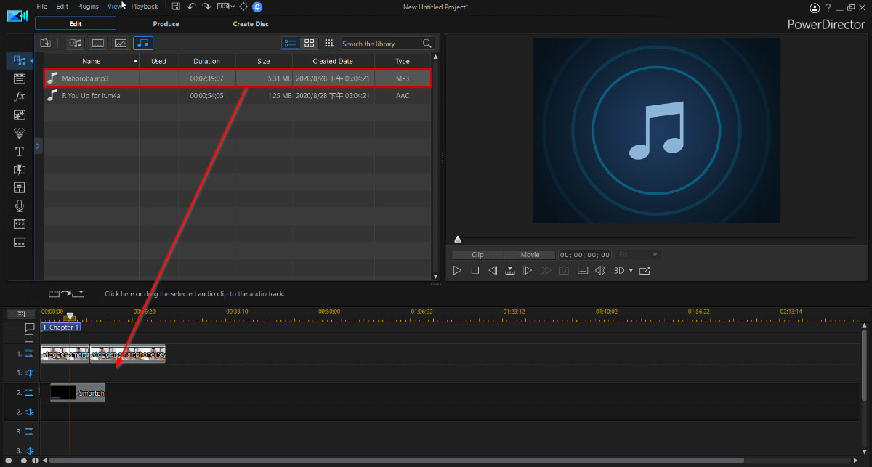Expand the library explorer side panel

(x=38, y=147)
